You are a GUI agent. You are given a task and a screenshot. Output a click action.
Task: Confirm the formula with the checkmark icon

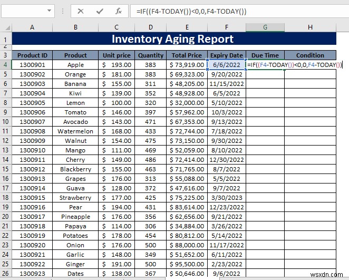(100, 11)
